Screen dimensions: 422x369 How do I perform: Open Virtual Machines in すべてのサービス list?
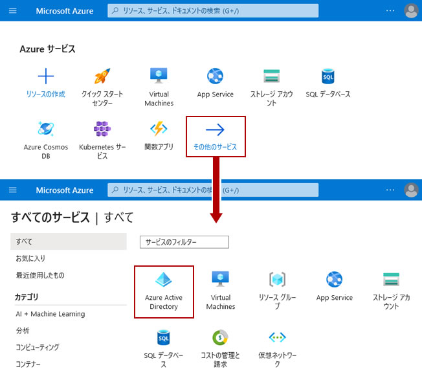tap(221, 290)
